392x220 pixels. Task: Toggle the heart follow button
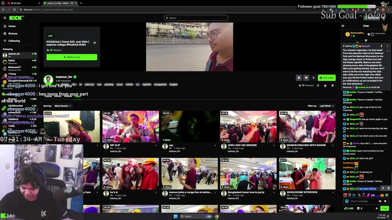coord(306,78)
